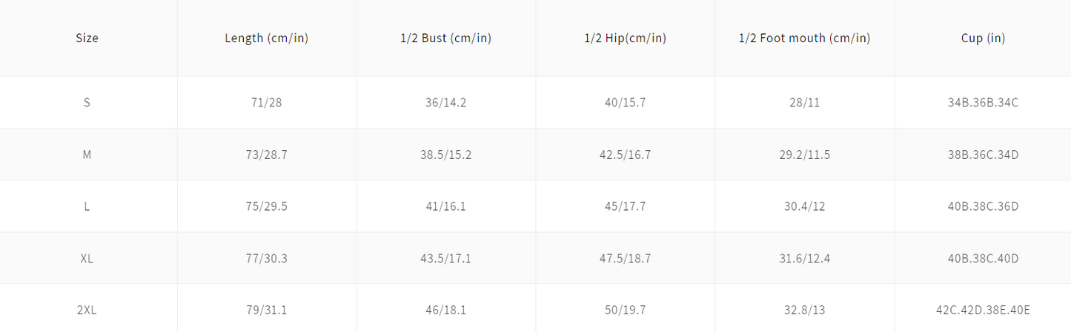Screen dimensions: 1071x332
Task: Select the 1/2 Bust (cm/in) header
Action: coord(445,38)
